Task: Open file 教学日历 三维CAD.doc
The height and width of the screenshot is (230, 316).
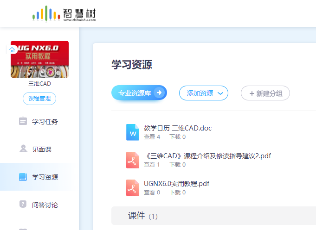Action: pos(177,128)
